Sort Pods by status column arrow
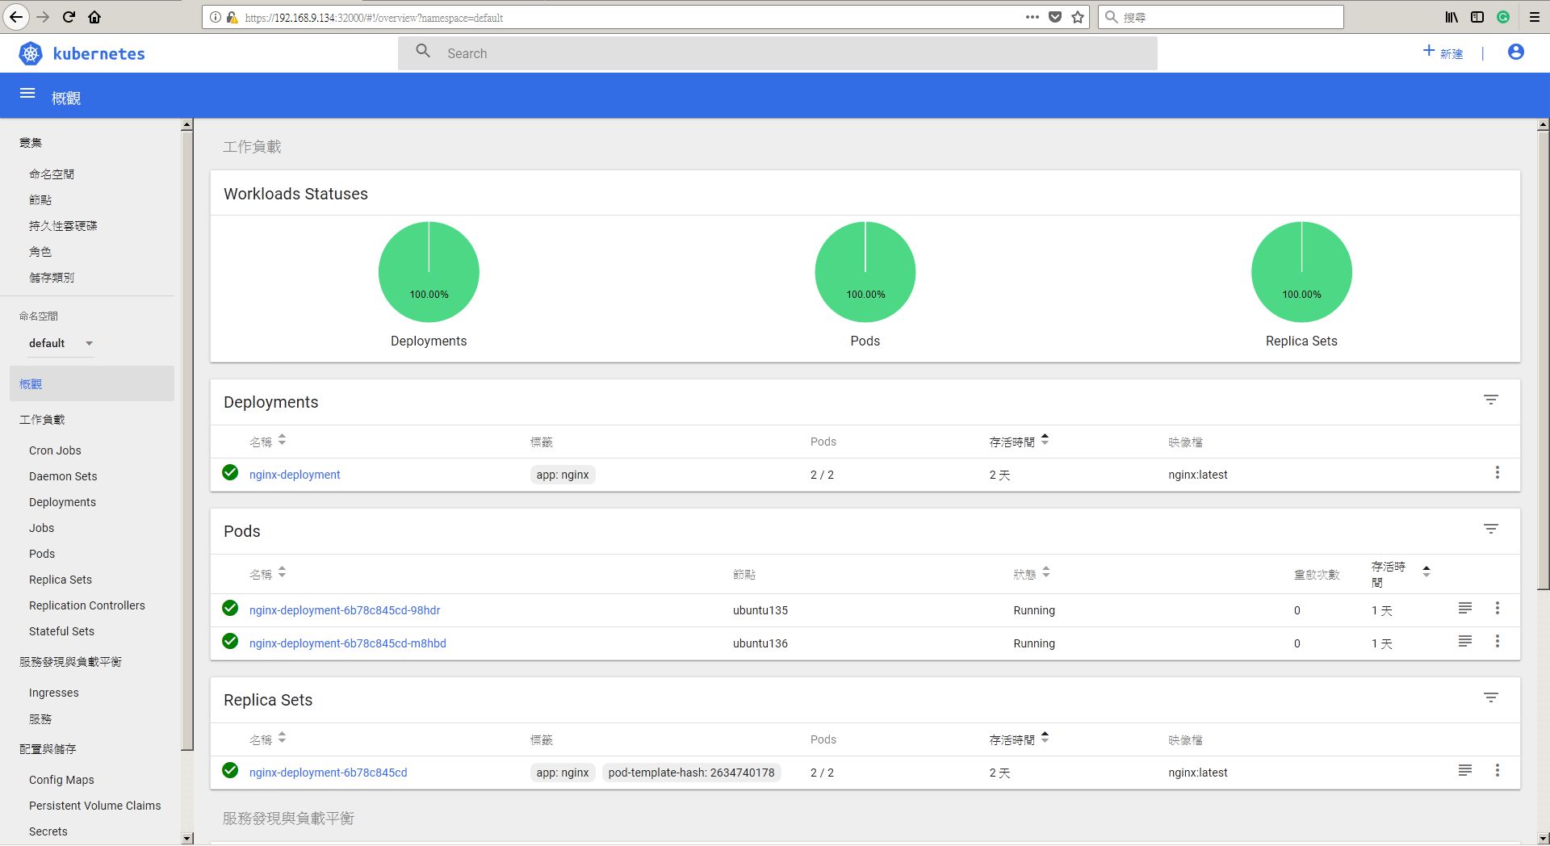1550x846 pixels. [x=1045, y=572]
